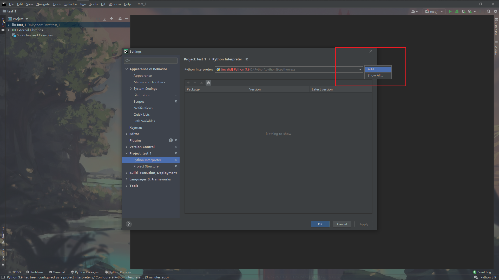Open the Refactor menu
Screen dimensions: 499x280
click(x=71, y=4)
